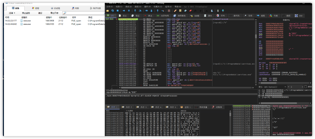Select the 内存 2 dump tab
This screenshot has height=139, width=315.
pyautogui.click(x=127, y=107)
